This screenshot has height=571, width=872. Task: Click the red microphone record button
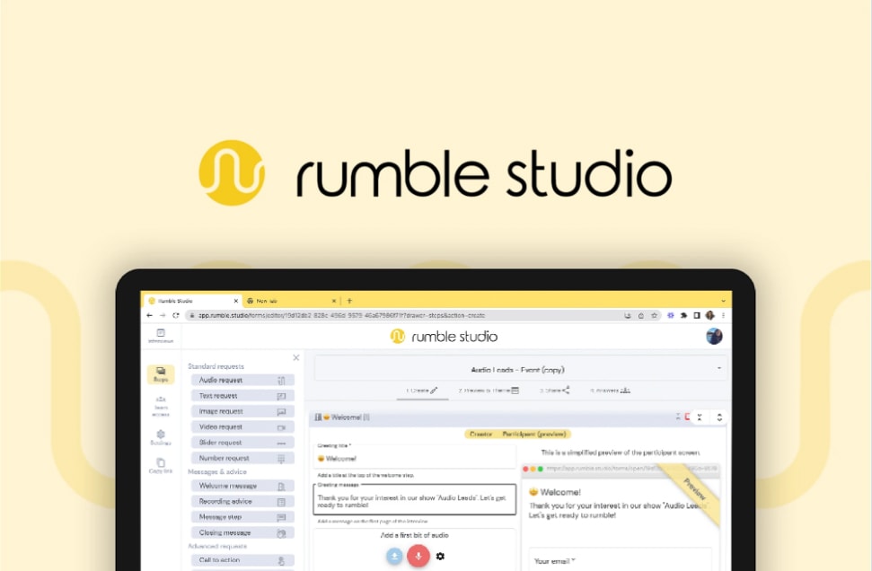pos(418,556)
